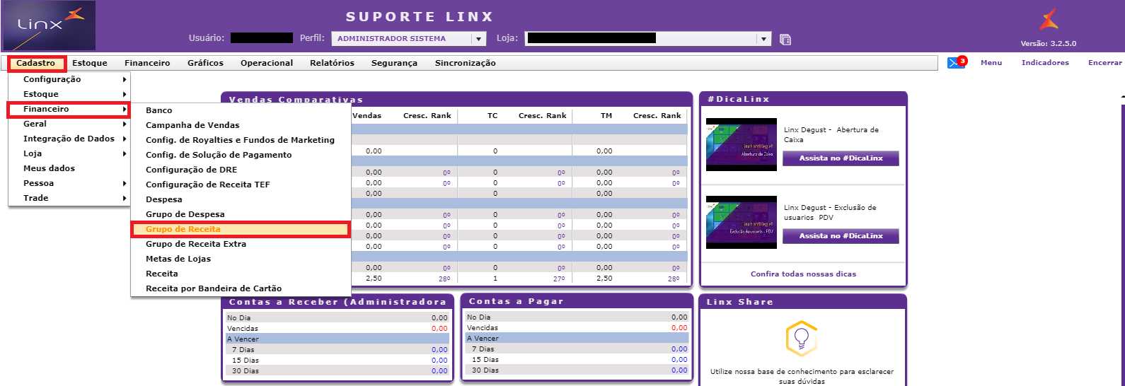Expand the Trade submenu
Image resolution: width=1125 pixels, height=386 pixels.
(69, 198)
